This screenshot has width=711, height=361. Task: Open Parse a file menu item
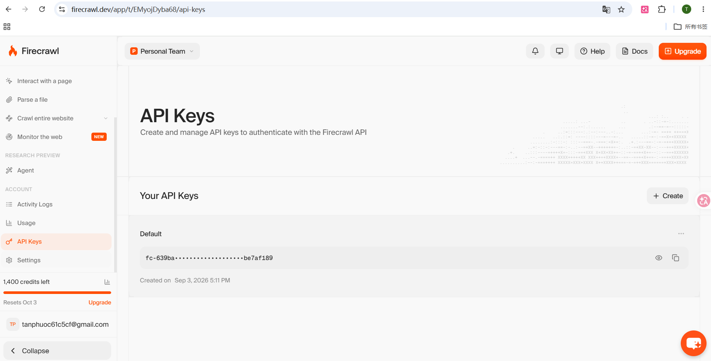tap(57, 99)
